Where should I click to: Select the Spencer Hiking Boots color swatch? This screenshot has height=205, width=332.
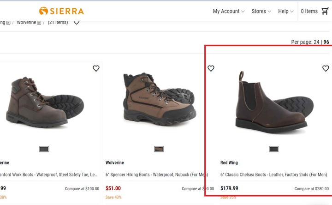[159, 149]
